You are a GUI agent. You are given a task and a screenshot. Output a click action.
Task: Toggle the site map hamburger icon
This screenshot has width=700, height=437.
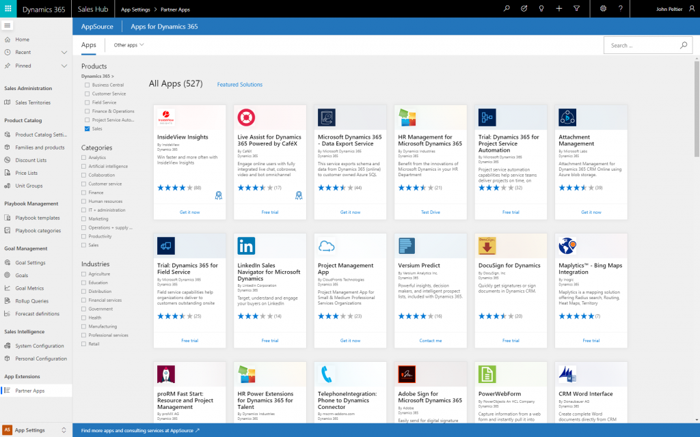[x=8, y=26]
